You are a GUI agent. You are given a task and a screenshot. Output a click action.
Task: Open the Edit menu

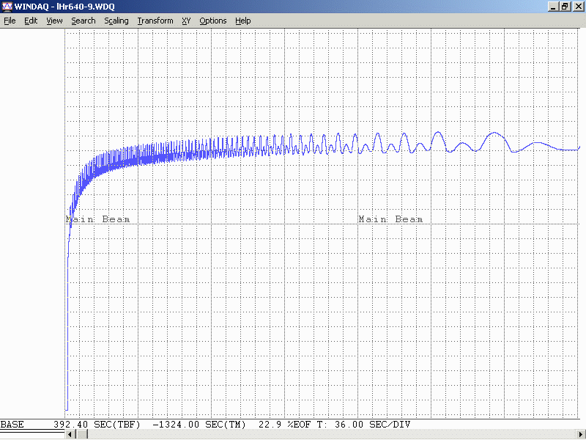(x=31, y=21)
